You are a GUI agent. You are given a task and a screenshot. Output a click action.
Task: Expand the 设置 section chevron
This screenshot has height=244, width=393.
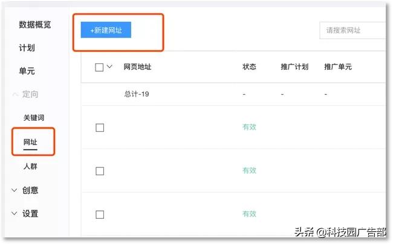point(15,214)
